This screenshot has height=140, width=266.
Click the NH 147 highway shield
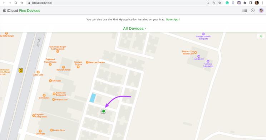click(x=21, y=70)
